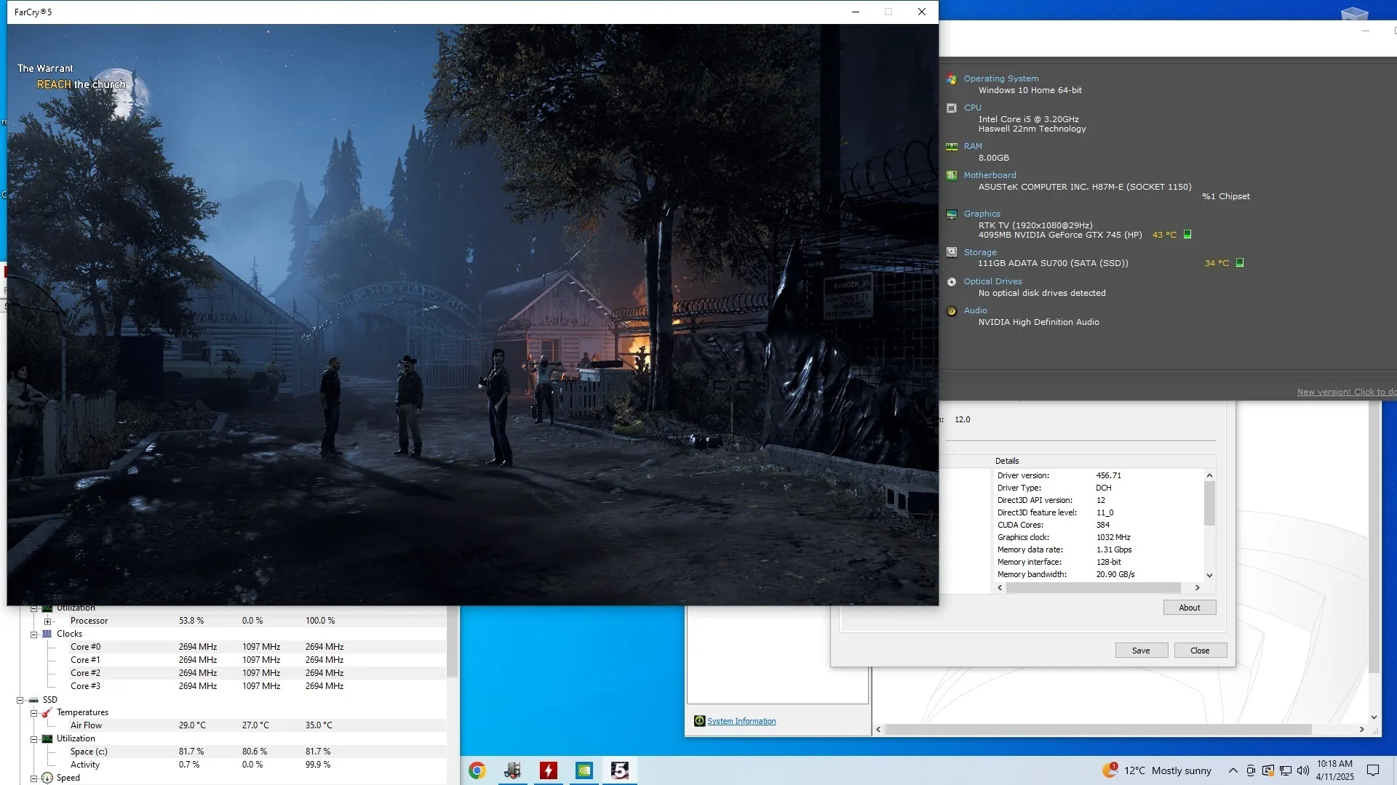Click the CPU chip icon in Speccy
1397x785 pixels.
tap(952, 108)
